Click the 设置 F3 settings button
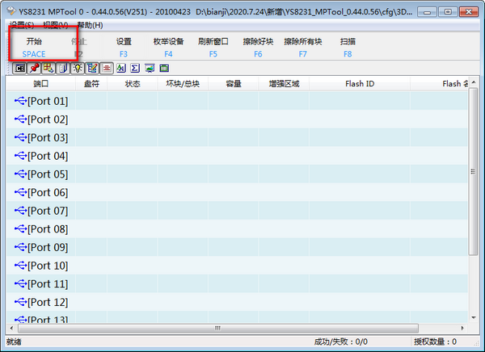The width and height of the screenshot is (485, 352). (x=124, y=47)
